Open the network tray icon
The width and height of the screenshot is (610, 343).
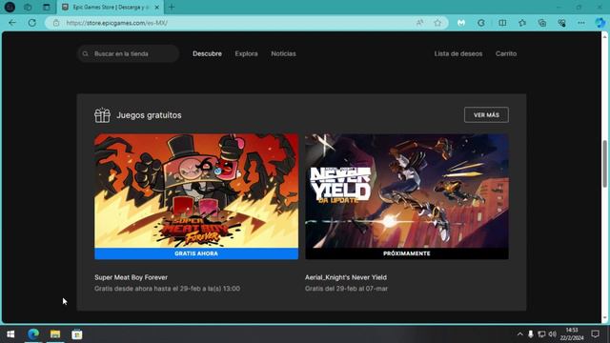pos(541,334)
